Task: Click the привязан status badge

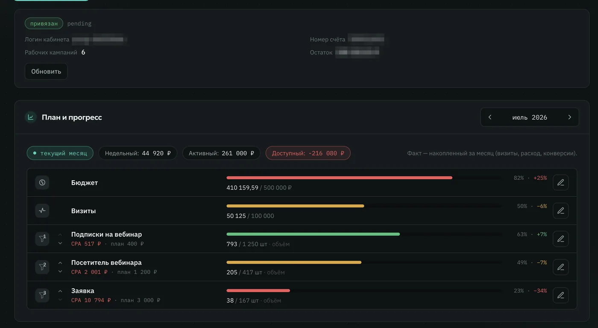Action: pos(44,23)
